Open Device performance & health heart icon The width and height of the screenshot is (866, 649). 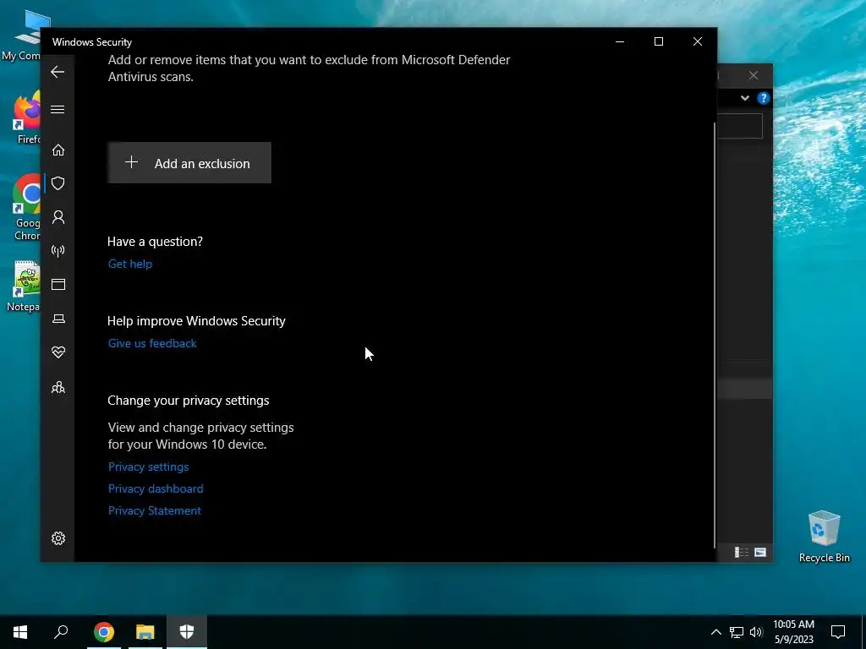(x=58, y=352)
